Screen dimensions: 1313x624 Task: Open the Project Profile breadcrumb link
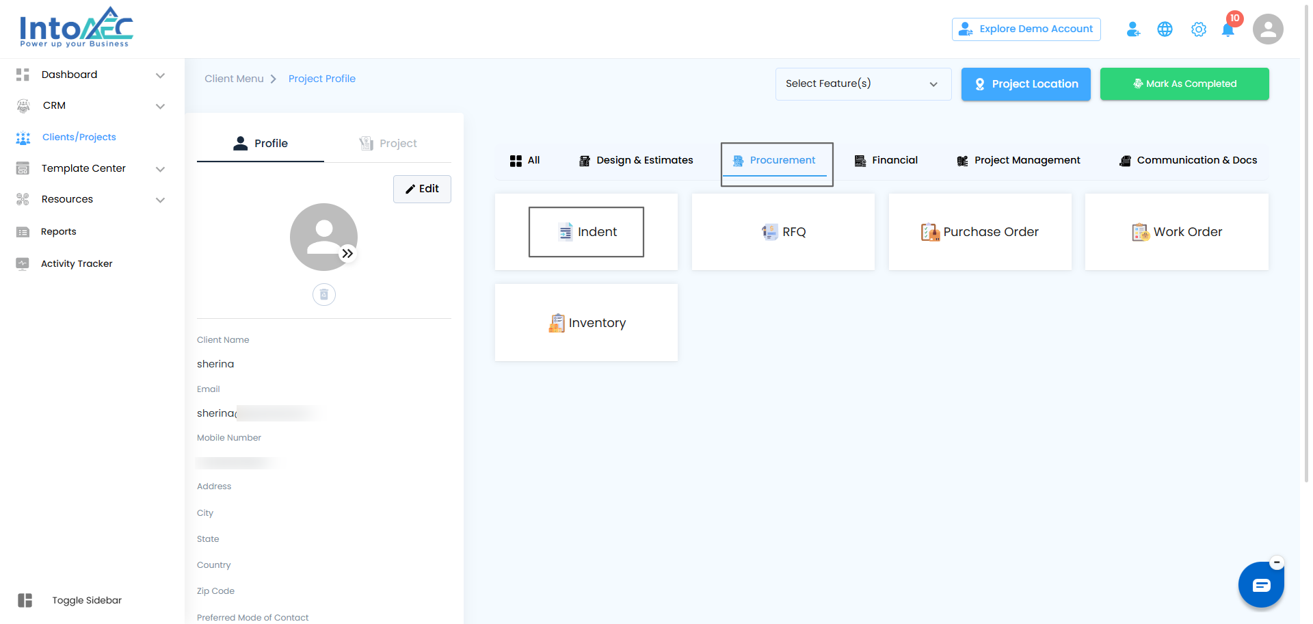(x=322, y=79)
